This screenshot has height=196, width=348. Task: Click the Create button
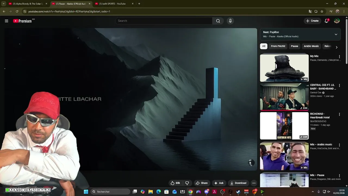pyautogui.click(x=312, y=21)
